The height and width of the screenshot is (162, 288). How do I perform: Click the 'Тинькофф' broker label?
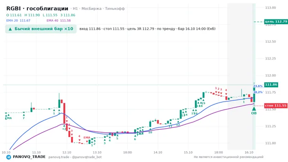pos(115,9)
